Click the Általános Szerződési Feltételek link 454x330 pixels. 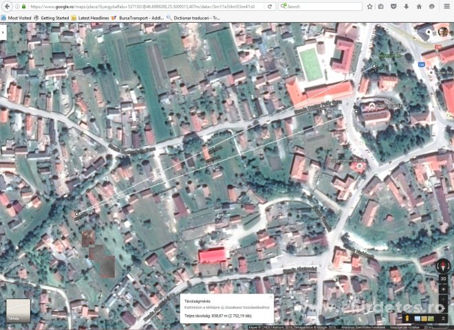pyautogui.click(x=363, y=327)
